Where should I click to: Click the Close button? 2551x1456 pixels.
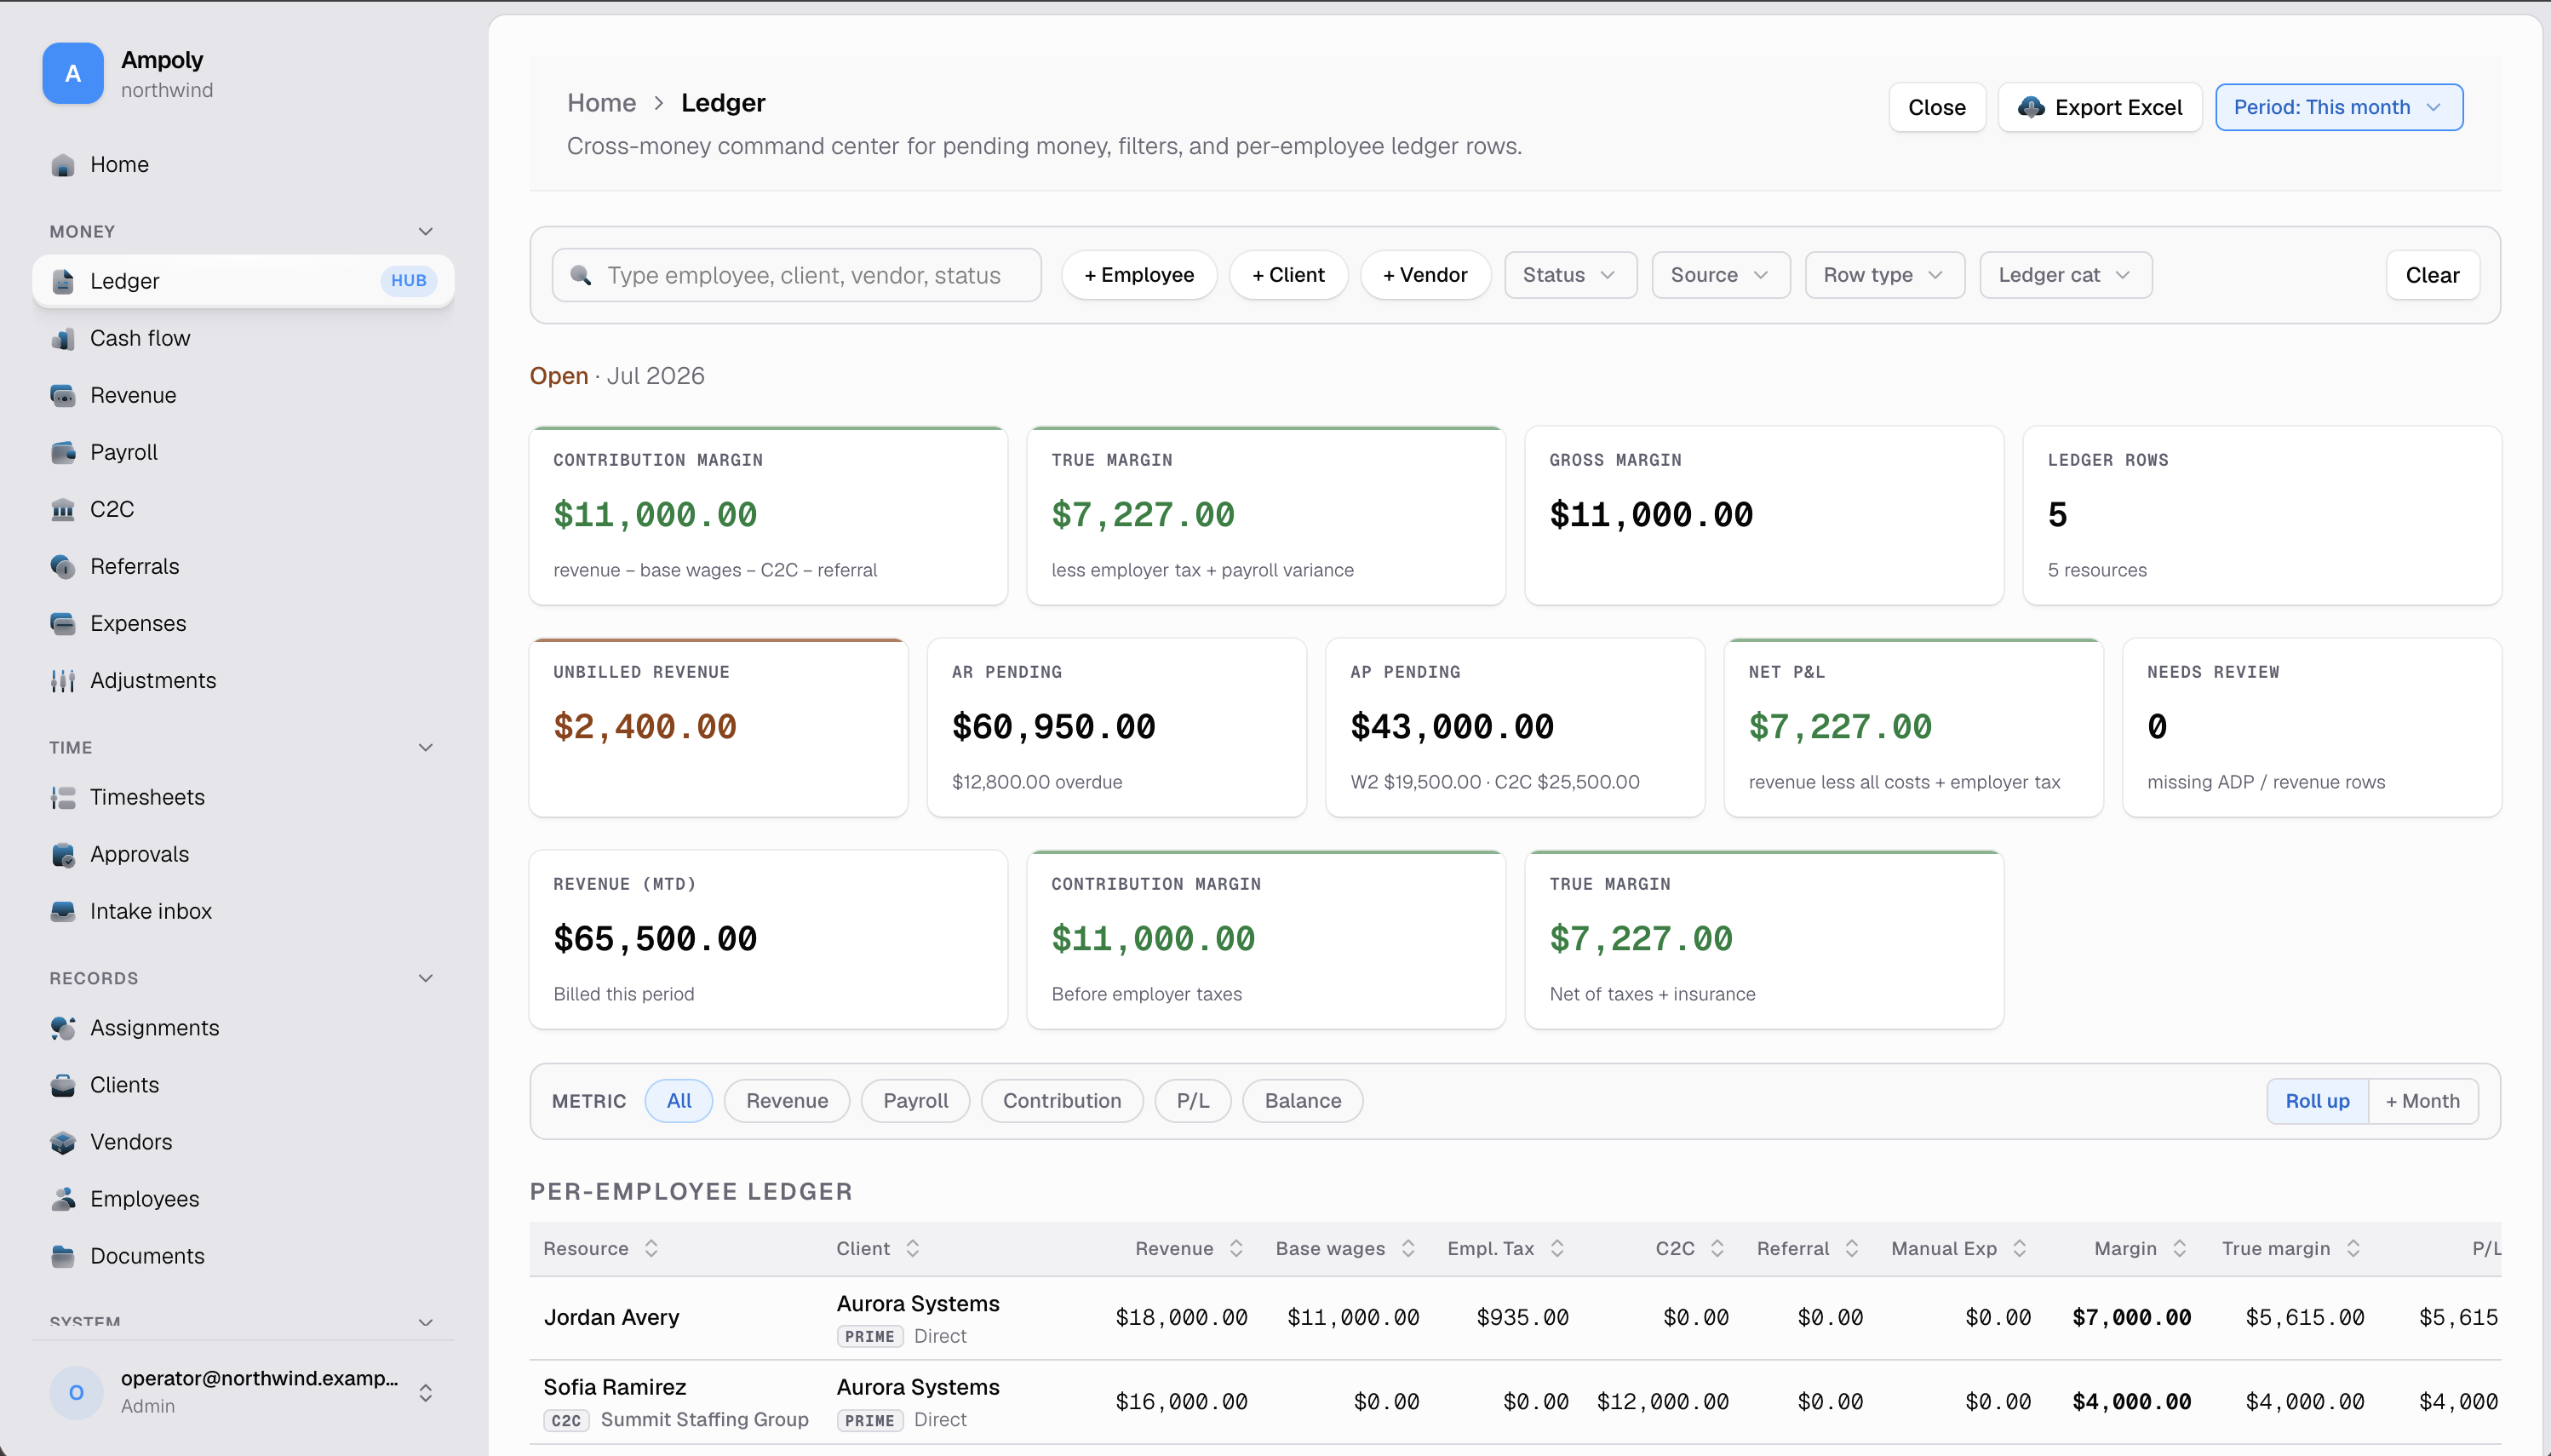[x=1937, y=108]
